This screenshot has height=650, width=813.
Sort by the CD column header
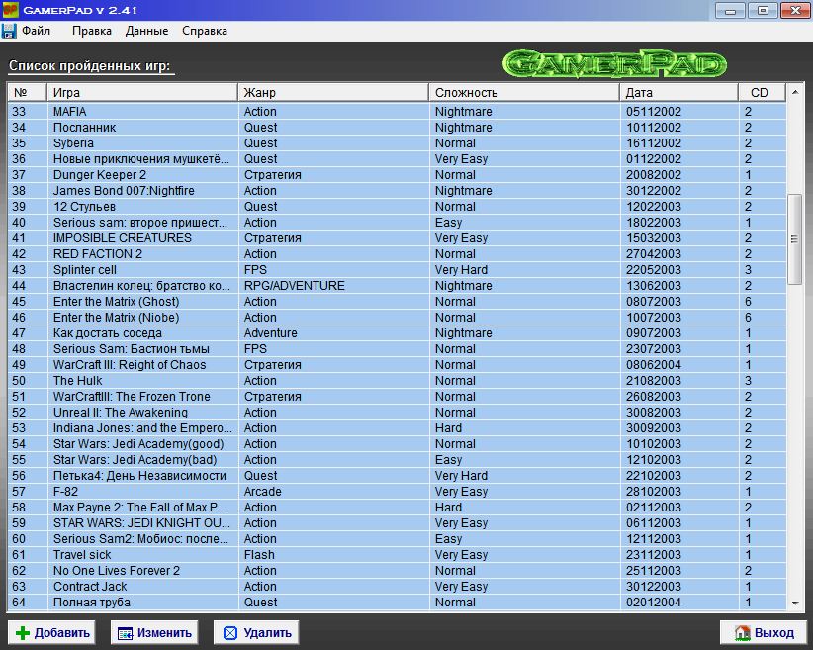[x=763, y=92]
